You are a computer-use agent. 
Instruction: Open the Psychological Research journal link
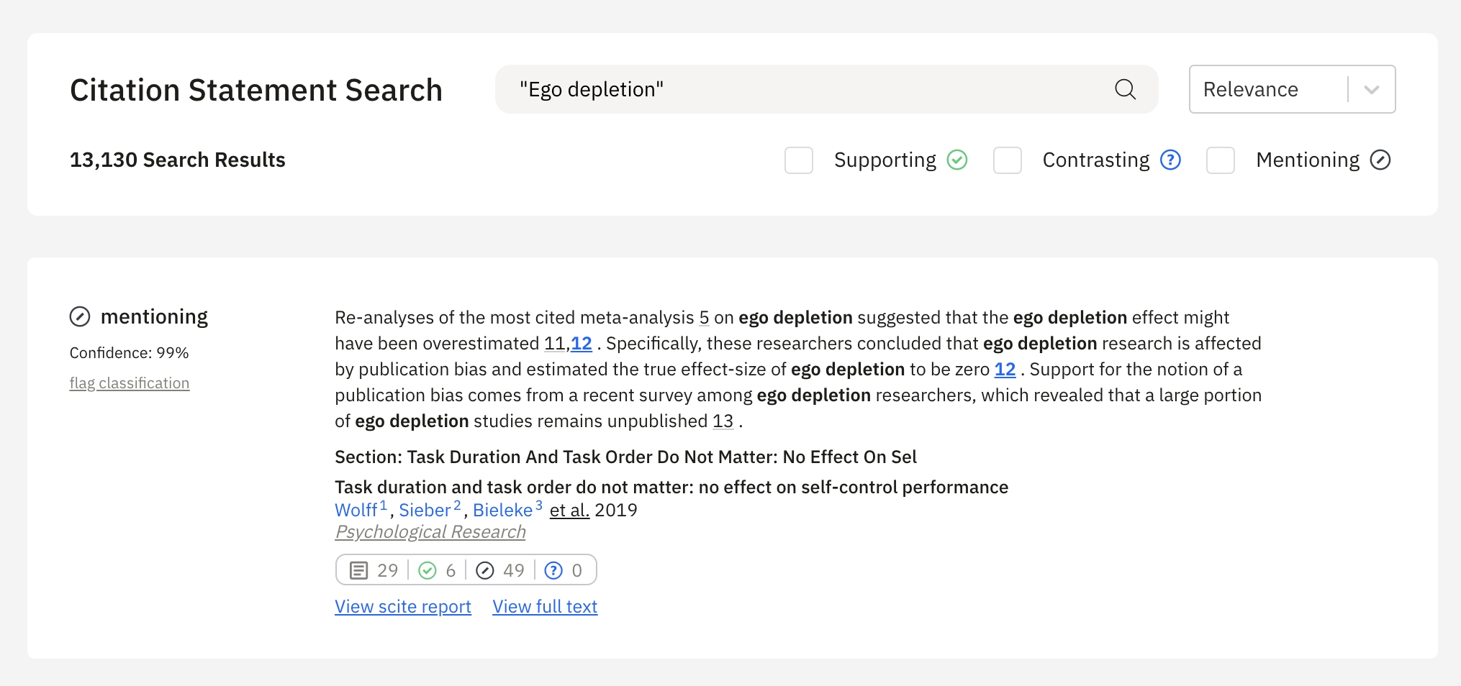pyautogui.click(x=430, y=531)
